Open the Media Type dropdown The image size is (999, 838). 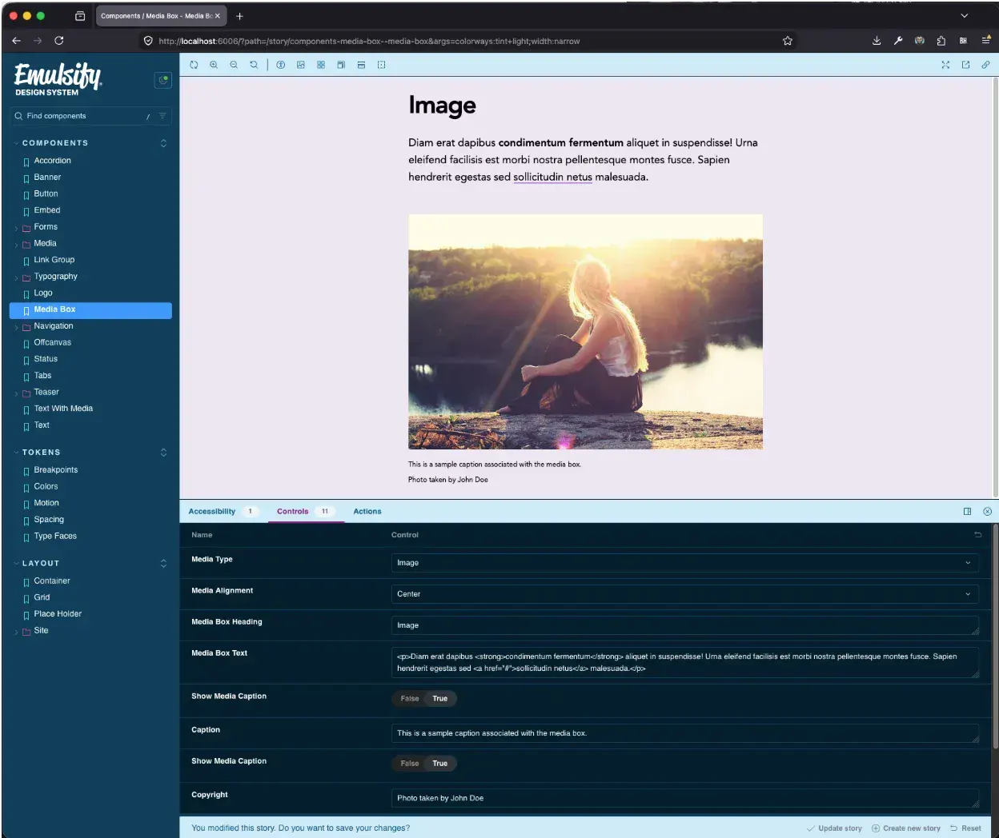click(685, 563)
